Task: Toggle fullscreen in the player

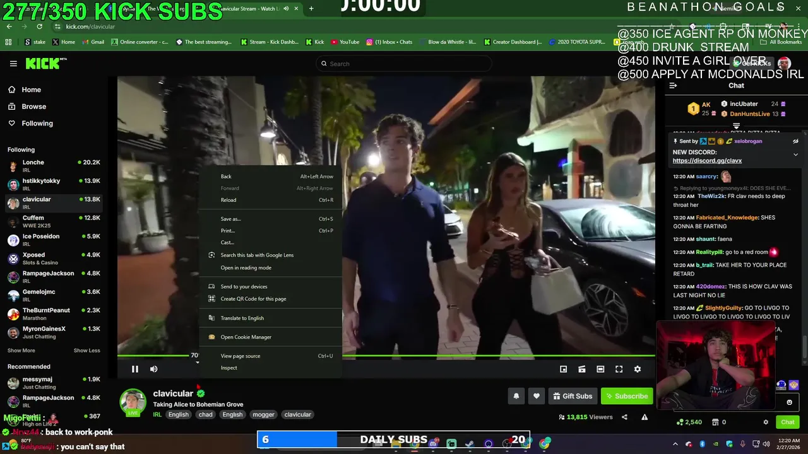Action: pos(619,369)
